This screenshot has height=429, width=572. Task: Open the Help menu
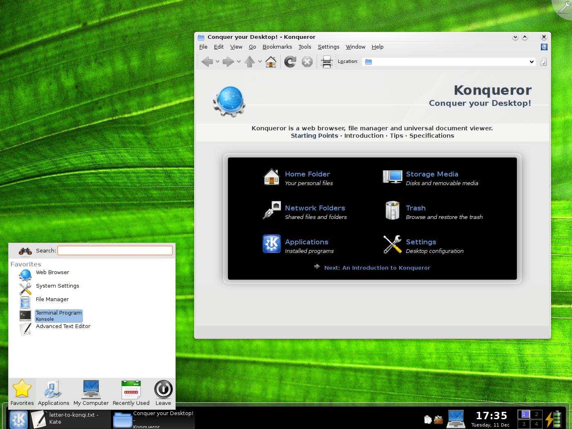coord(378,47)
